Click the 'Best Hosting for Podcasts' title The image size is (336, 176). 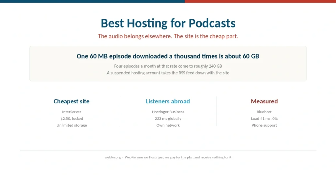(x=168, y=23)
